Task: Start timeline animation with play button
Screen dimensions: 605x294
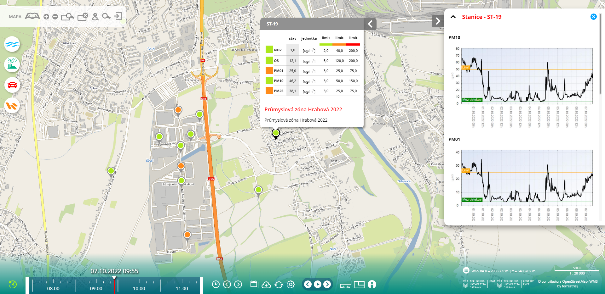Action: (318, 284)
